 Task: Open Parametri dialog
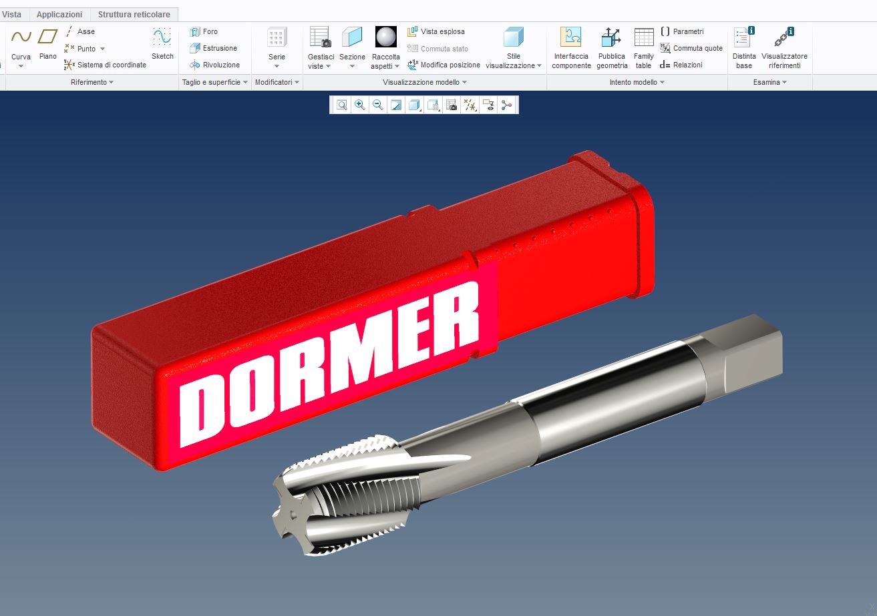tap(682, 31)
